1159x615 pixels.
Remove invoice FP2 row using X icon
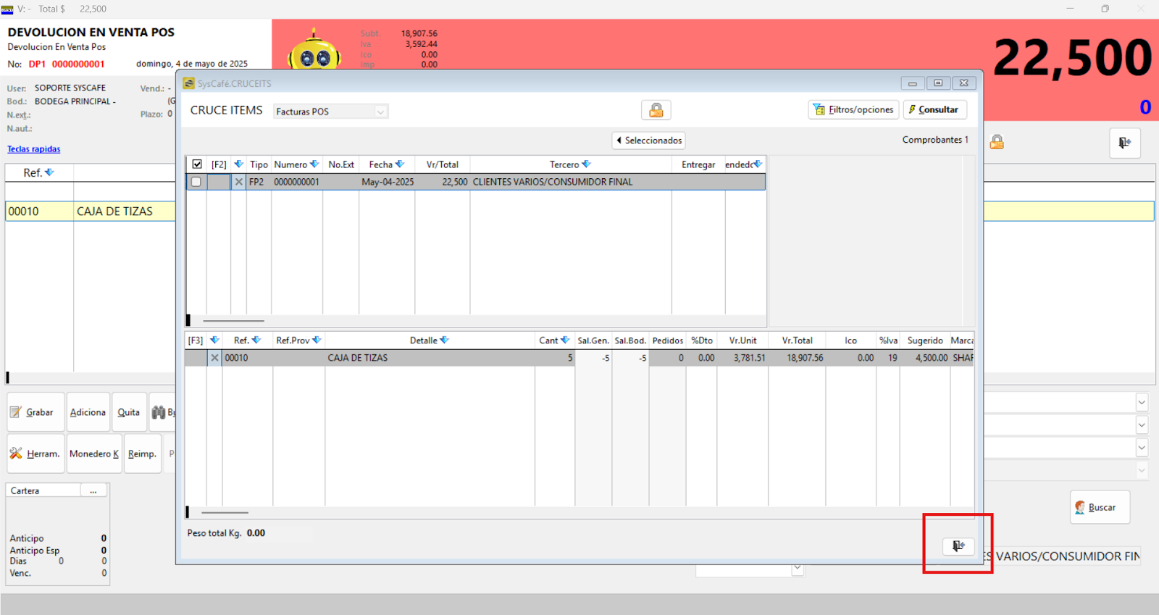238,182
